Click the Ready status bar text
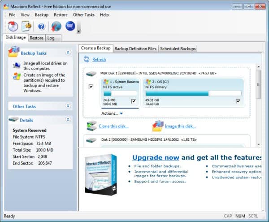The height and width of the screenshot is (222, 269). click(x=9, y=216)
